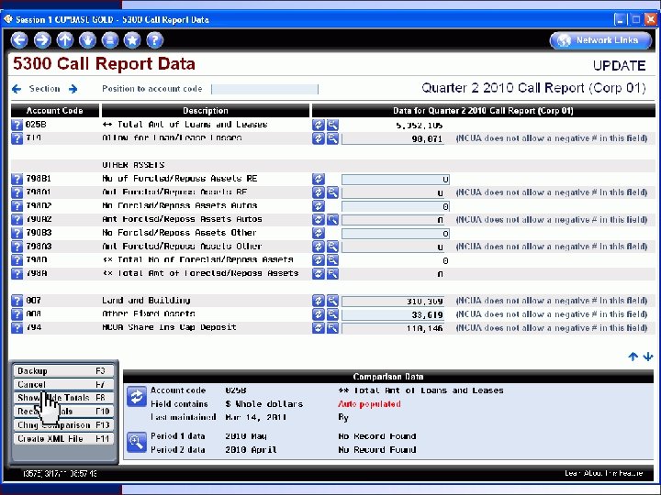661x495 pixels.
Task: Refresh comparison for Allow for Loan/Lease Losses
Action: point(319,138)
